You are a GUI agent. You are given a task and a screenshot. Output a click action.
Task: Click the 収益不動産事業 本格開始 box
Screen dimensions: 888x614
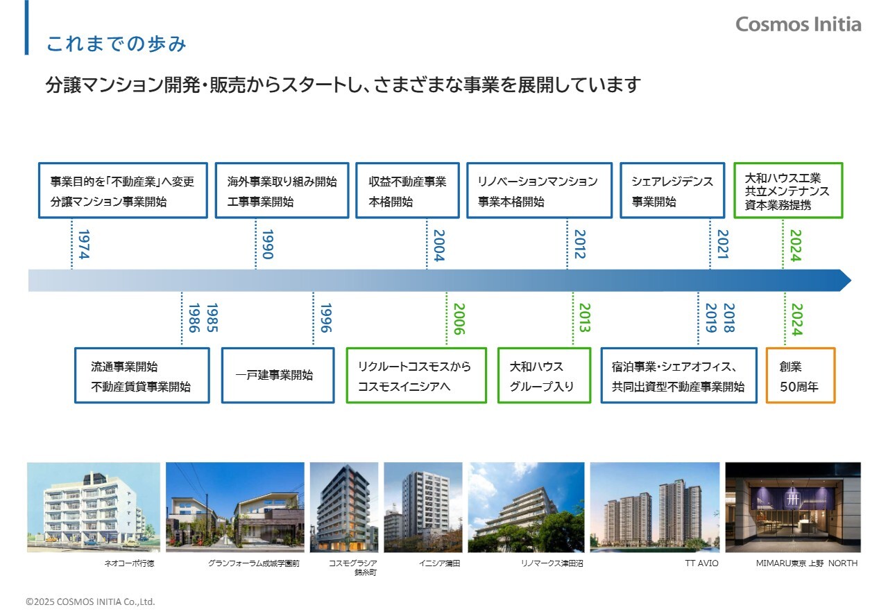pos(407,191)
